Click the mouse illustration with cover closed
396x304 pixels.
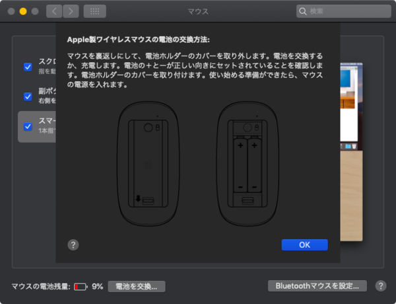coord(148,164)
